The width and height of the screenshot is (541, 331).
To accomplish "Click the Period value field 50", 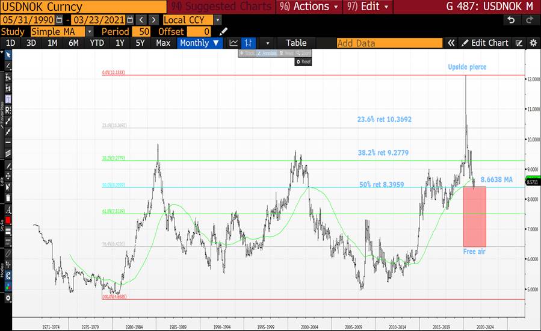I will pyautogui.click(x=141, y=32).
